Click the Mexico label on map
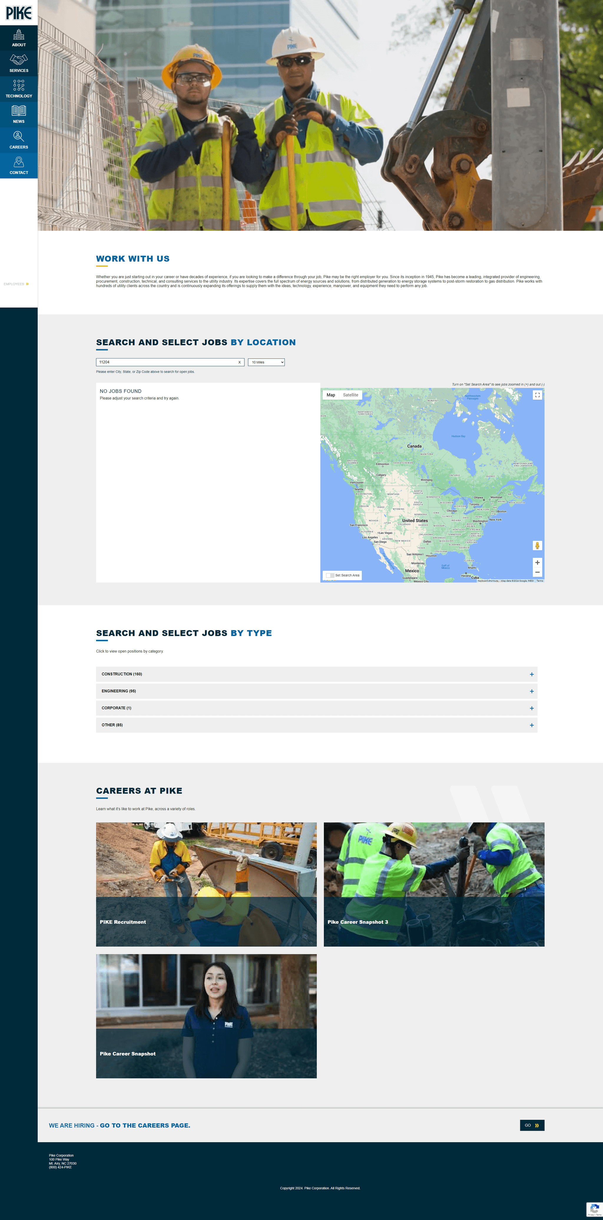 (x=412, y=571)
